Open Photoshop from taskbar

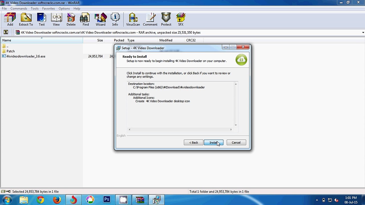click(x=107, y=200)
